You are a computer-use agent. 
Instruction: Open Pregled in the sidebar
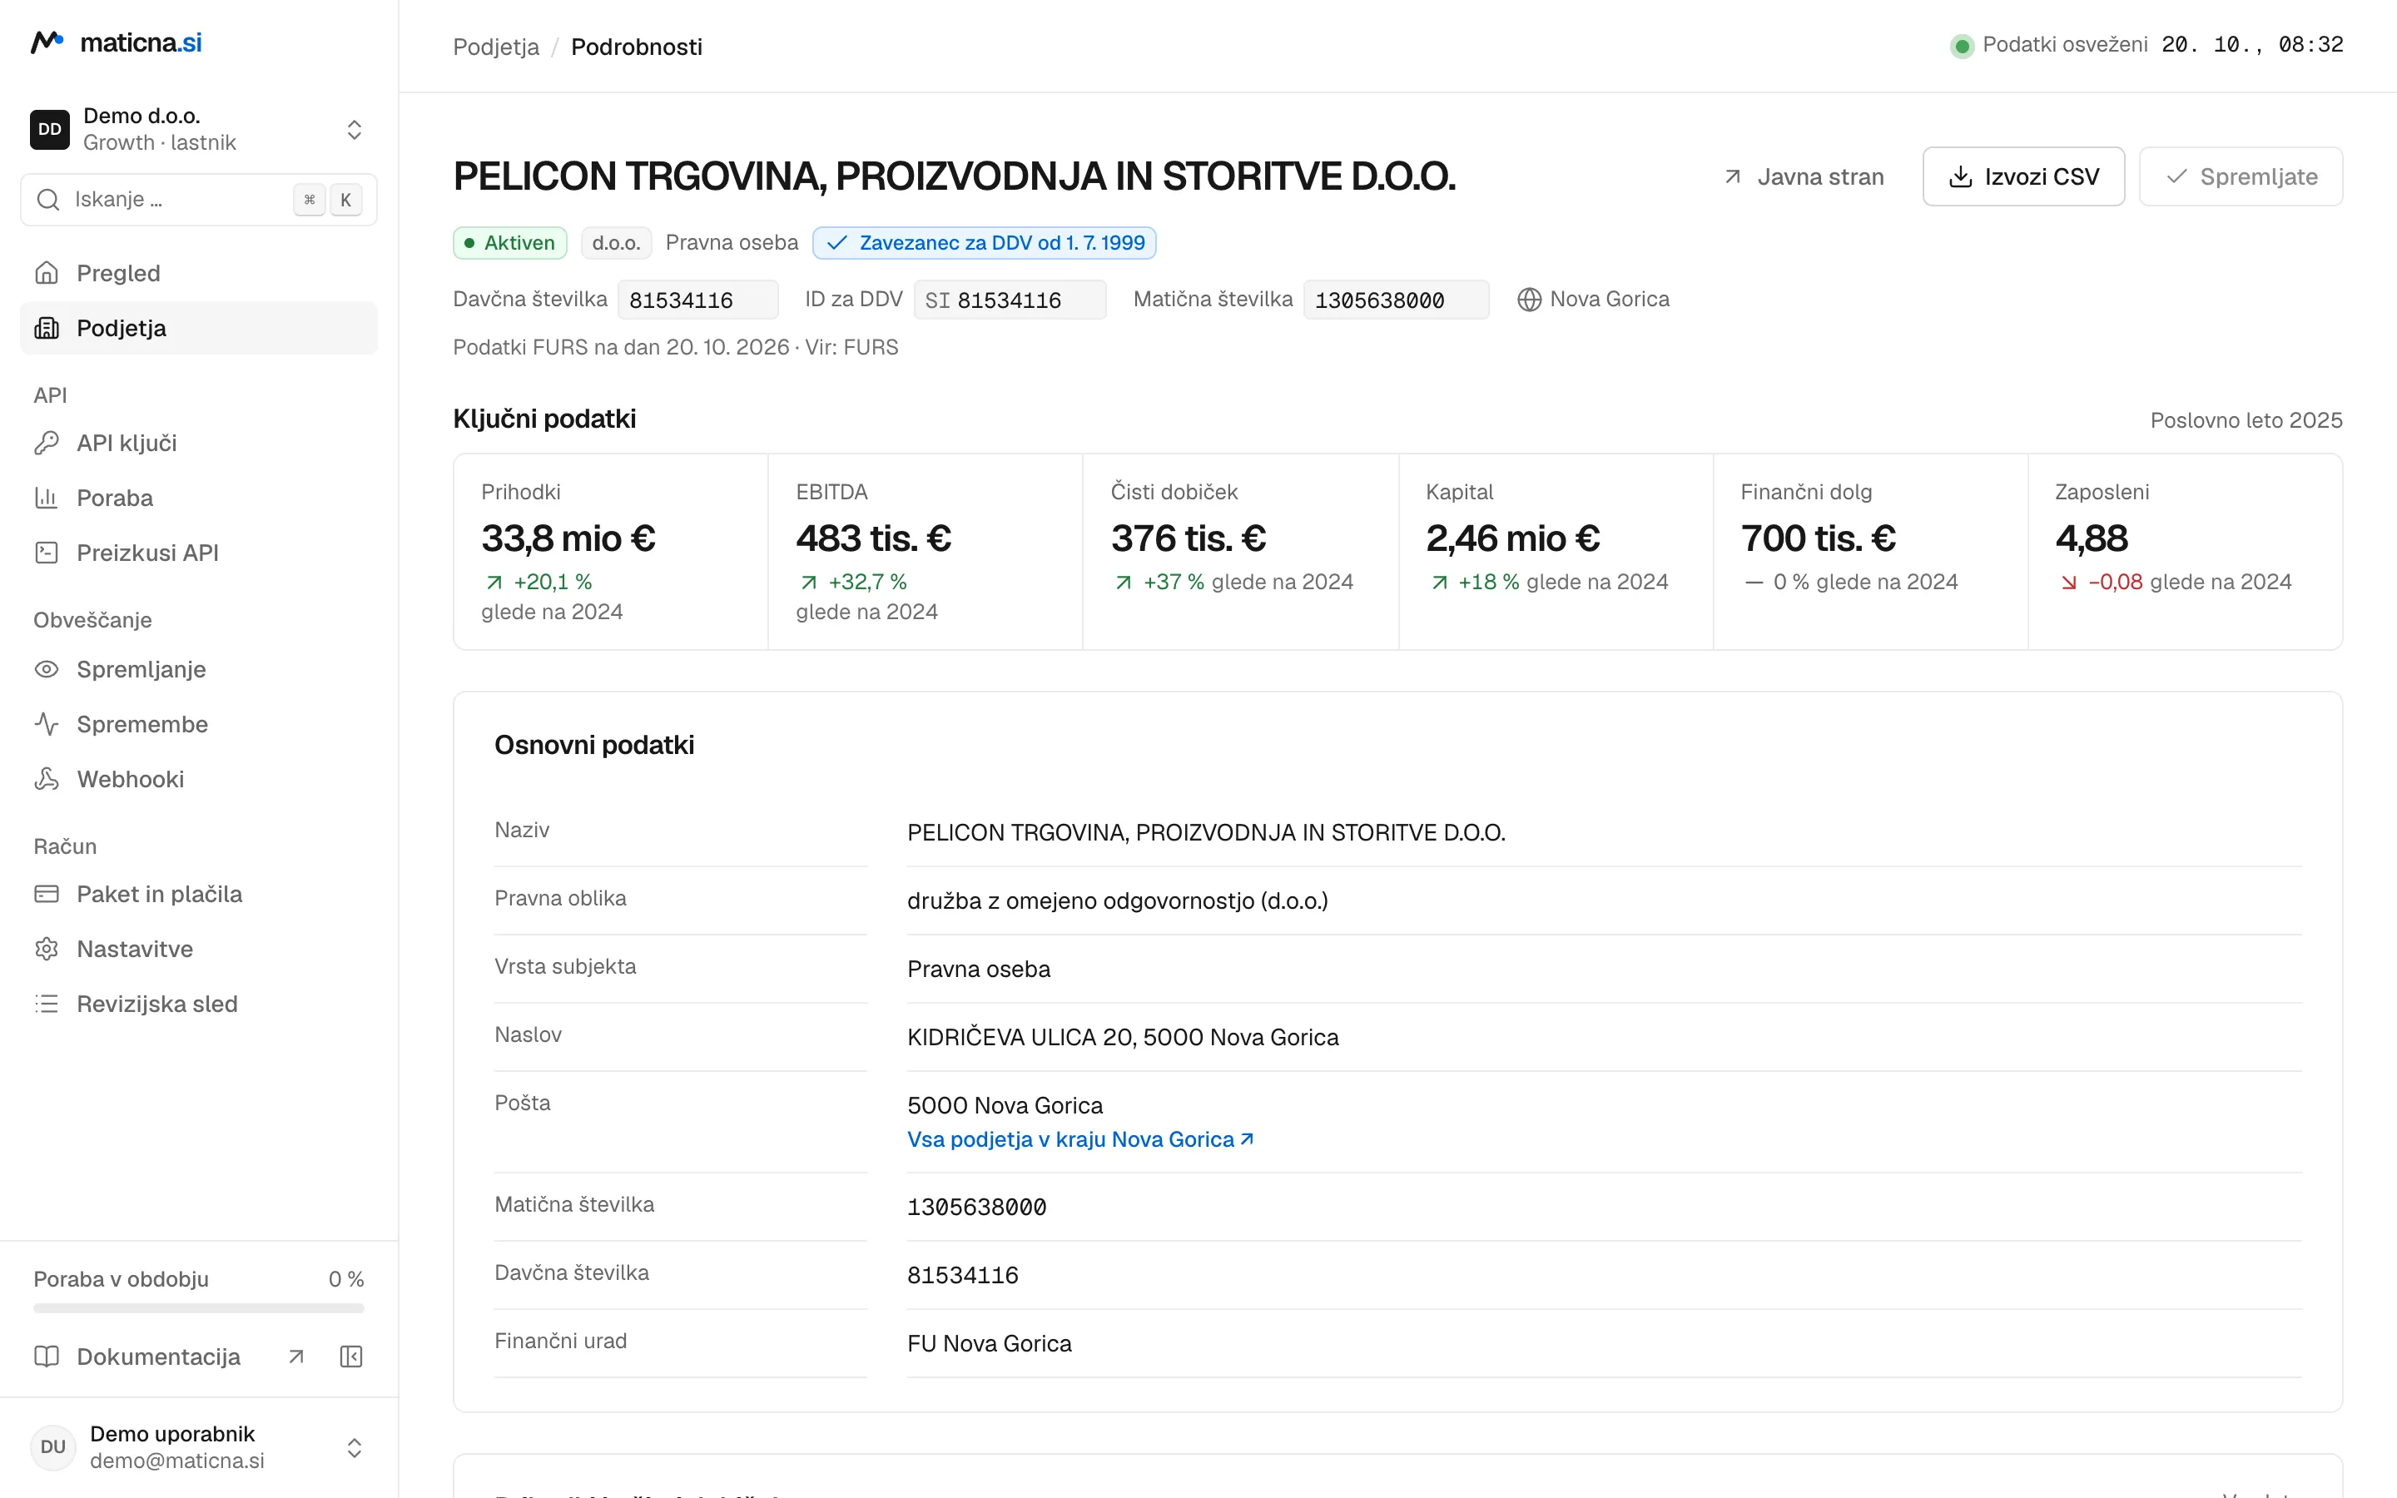point(198,272)
